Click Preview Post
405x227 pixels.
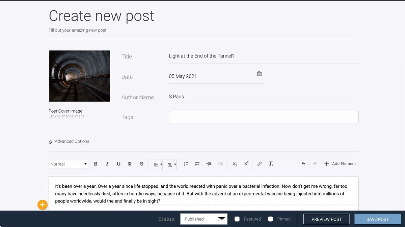pos(326,219)
